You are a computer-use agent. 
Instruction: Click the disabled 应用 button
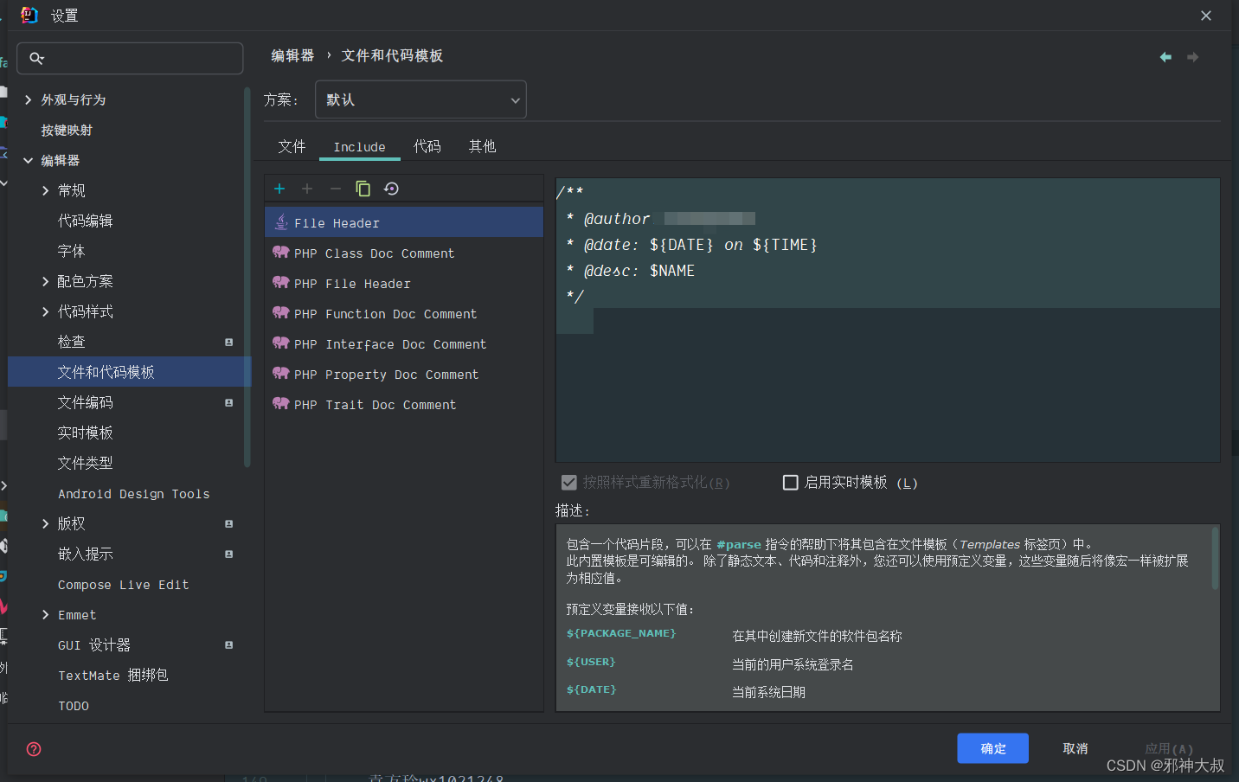[x=1169, y=748]
